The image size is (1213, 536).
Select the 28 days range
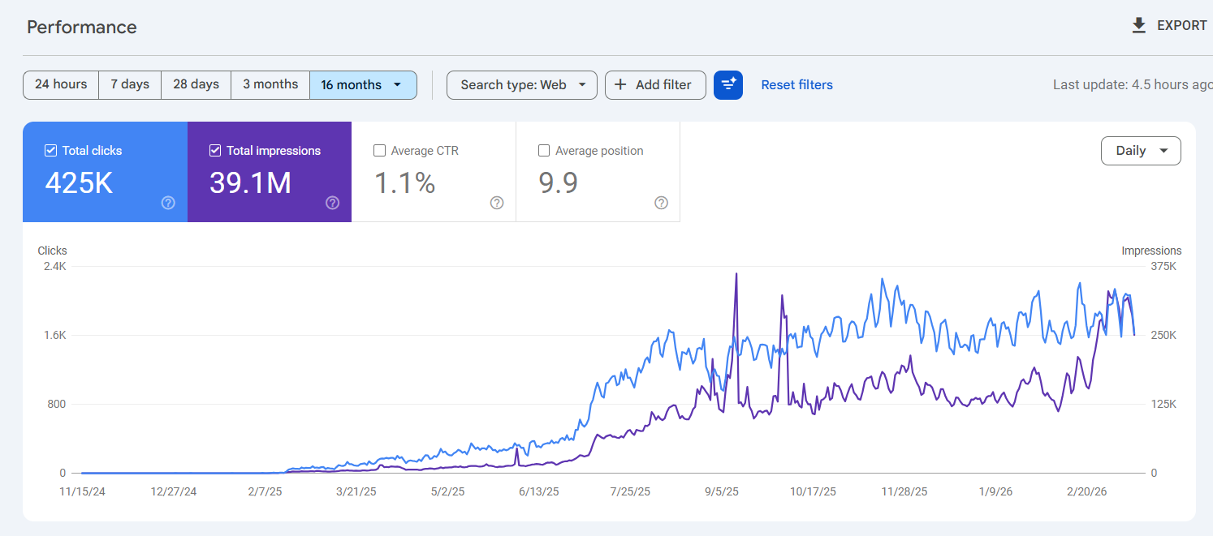[x=196, y=85]
